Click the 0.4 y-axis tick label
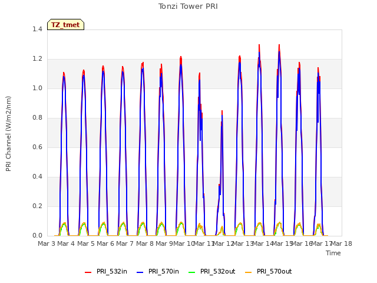 pos(37,177)
